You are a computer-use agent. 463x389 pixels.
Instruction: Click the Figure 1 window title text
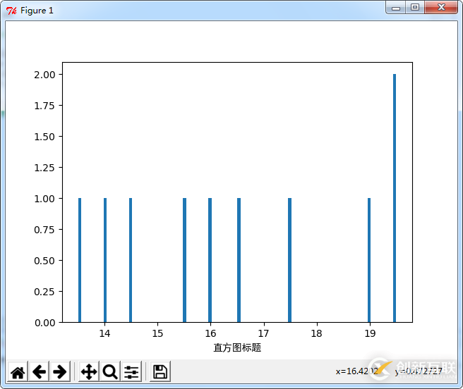(x=37, y=11)
